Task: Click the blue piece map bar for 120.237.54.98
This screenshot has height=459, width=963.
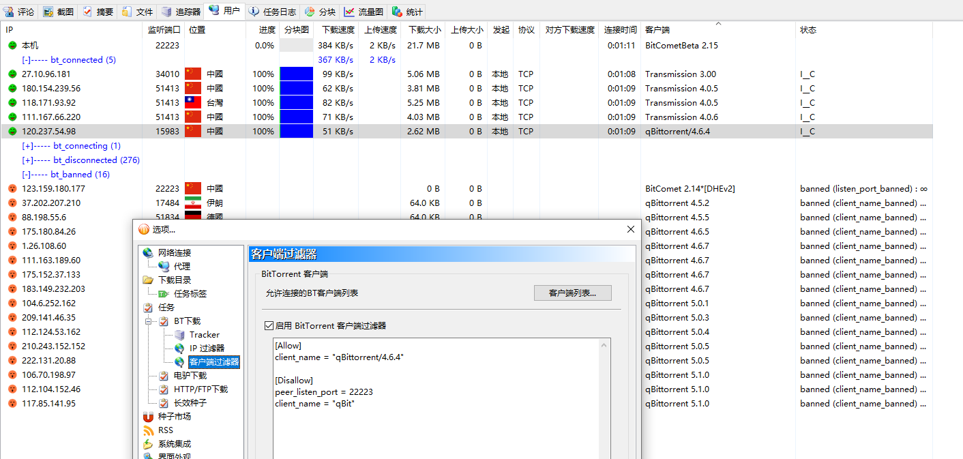Action: 297,132
